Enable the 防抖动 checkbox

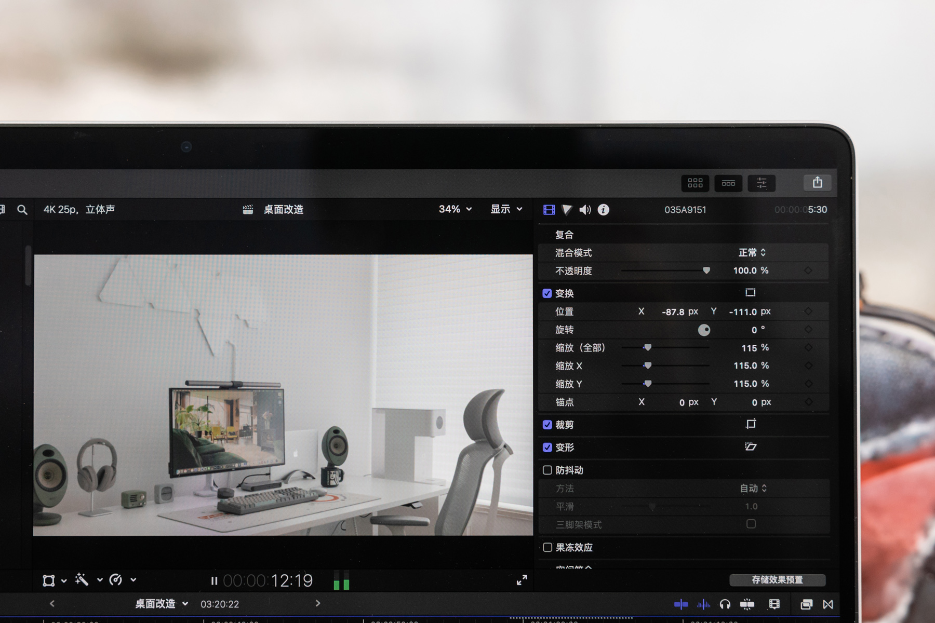[x=547, y=470]
